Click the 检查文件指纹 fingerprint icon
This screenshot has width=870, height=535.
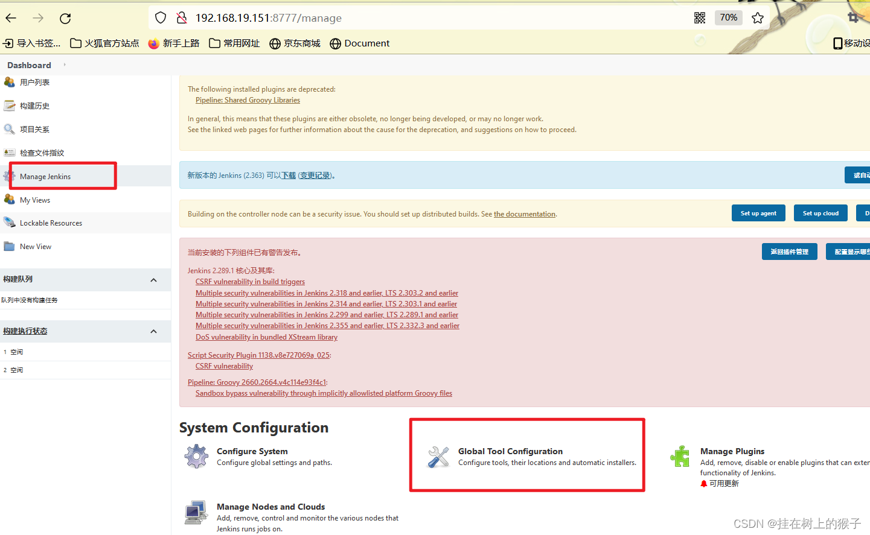point(9,153)
